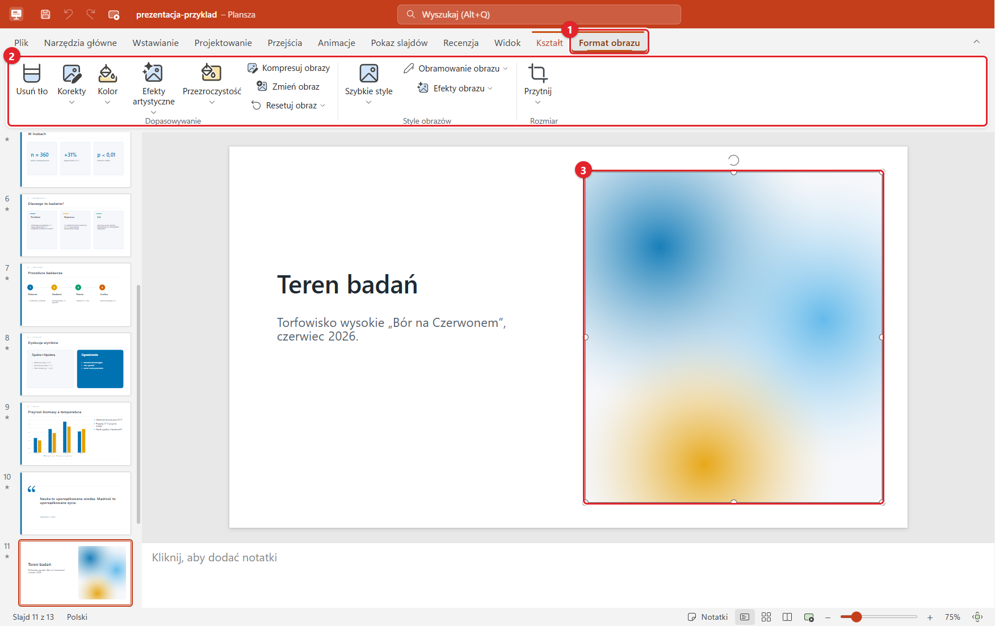Image resolution: width=995 pixels, height=626 pixels.
Task: Open the Korekty corrections tool
Action: tap(72, 83)
